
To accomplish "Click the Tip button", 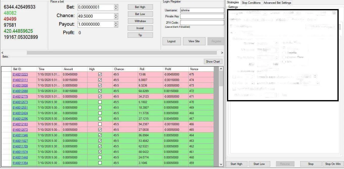I will tap(140, 35).
